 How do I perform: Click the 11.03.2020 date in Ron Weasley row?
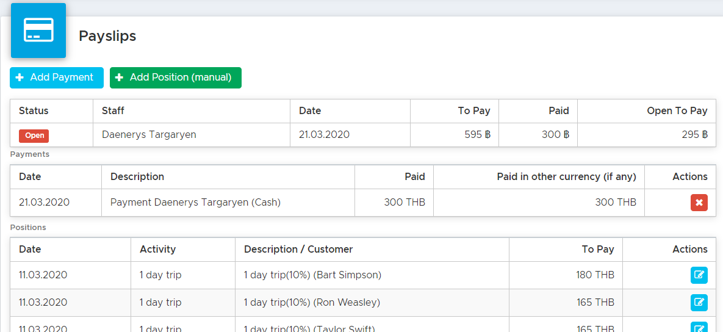pos(43,303)
